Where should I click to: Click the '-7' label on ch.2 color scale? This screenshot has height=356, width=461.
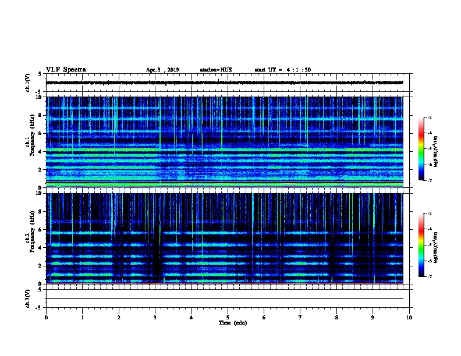[x=430, y=277]
